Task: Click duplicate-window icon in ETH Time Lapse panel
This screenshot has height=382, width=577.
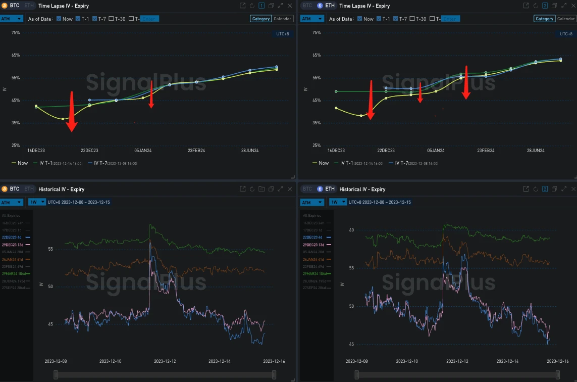Action: [x=554, y=6]
